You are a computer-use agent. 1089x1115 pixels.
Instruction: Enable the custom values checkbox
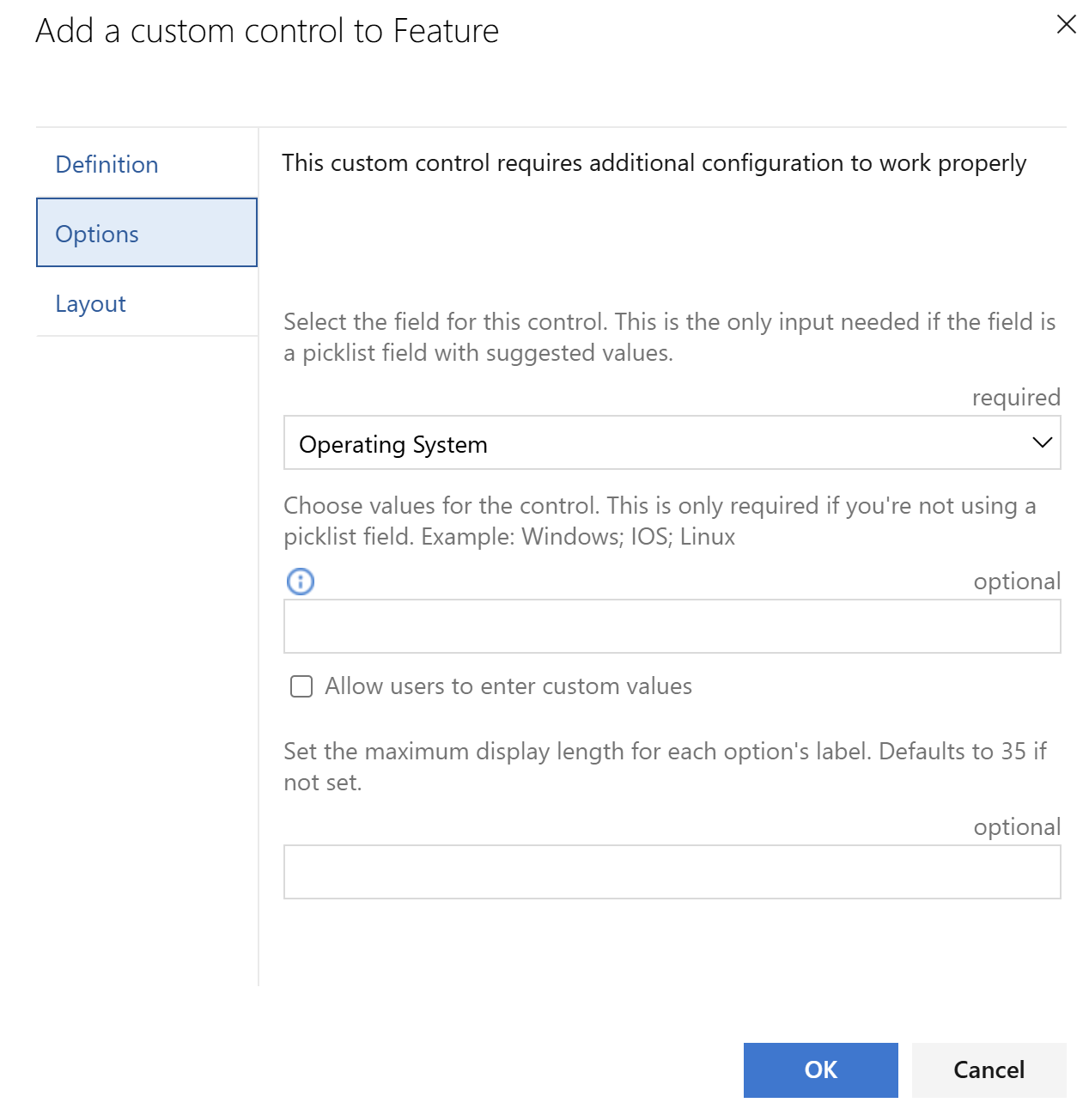tap(301, 686)
